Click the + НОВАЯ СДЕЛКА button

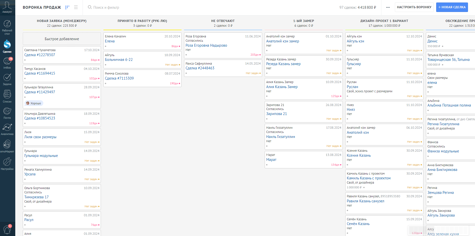click(452, 7)
